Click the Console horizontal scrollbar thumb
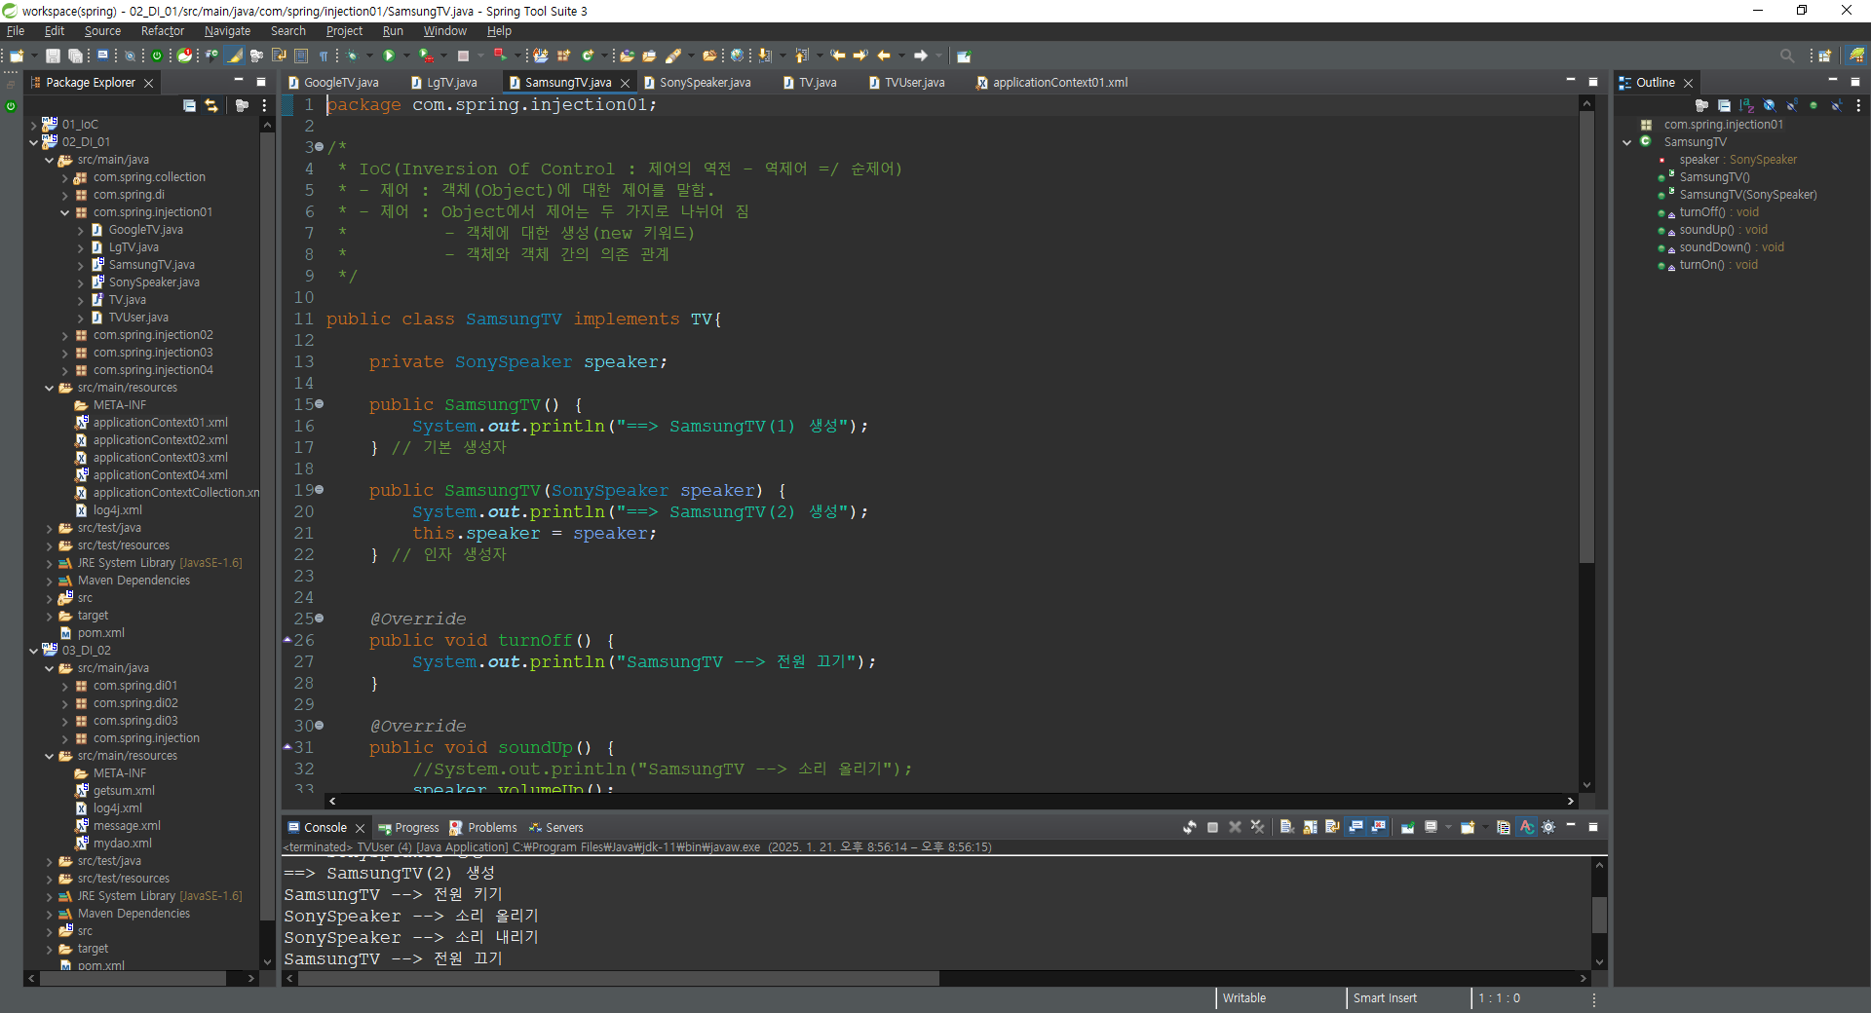This screenshot has width=1871, height=1013. (x=619, y=978)
